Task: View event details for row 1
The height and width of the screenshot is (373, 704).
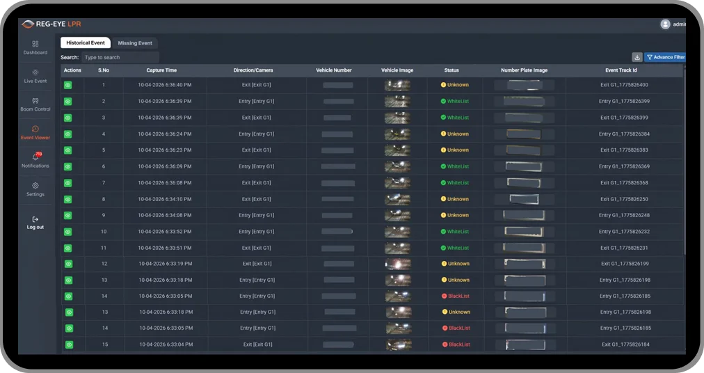Action: pos(67,85)
